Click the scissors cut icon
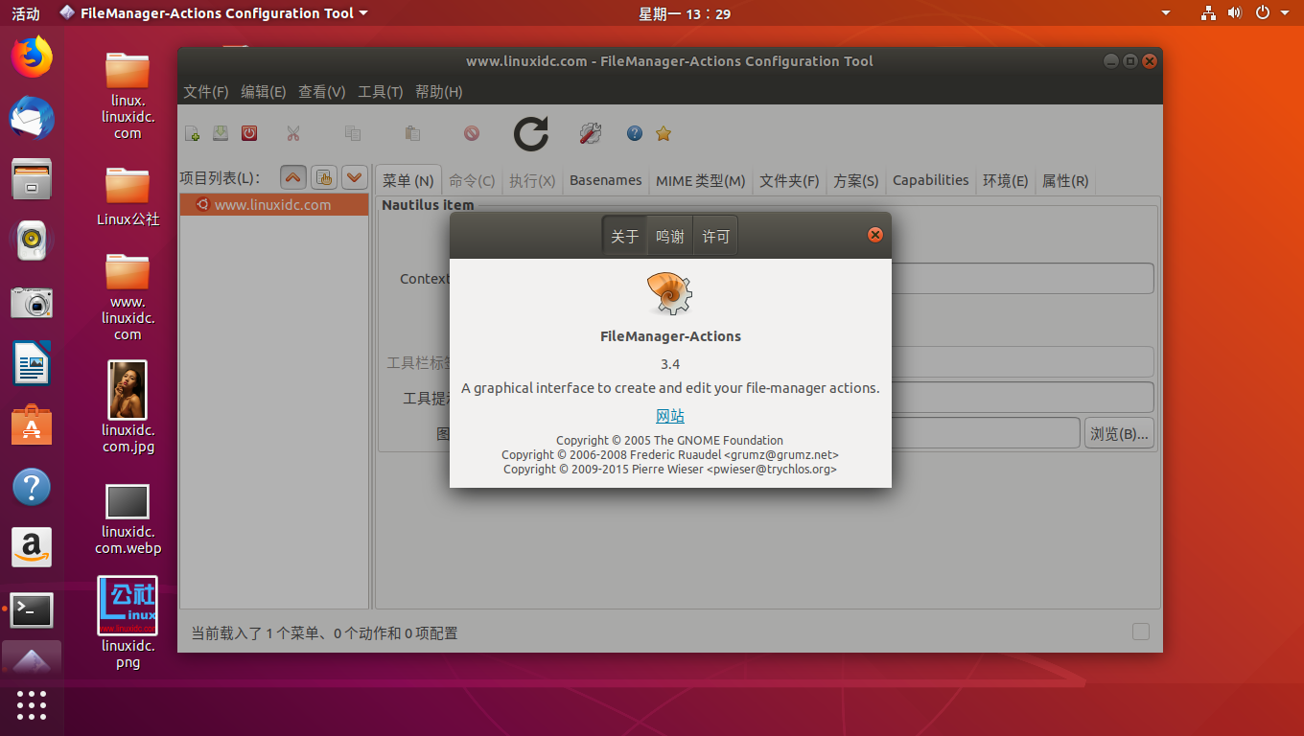Image resolution: width=1304 pixels, height=736 pixels. point(293,133)
